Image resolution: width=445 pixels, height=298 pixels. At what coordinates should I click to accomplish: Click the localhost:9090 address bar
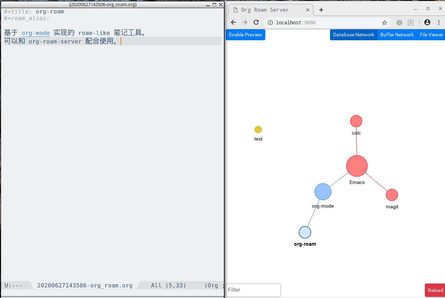pos(327,23)
